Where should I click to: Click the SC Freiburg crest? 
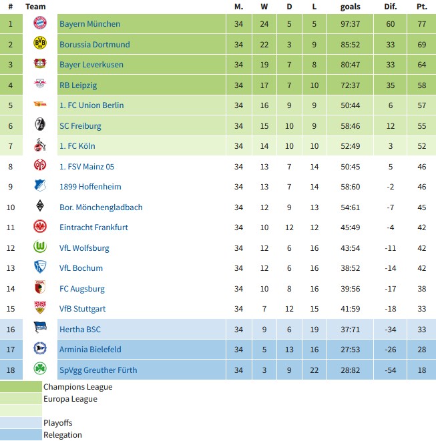(x=40, y=125)
